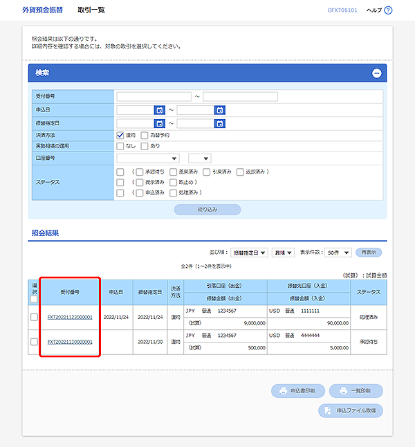Click the 受付番号 end input field

click(x=240, y=97)
